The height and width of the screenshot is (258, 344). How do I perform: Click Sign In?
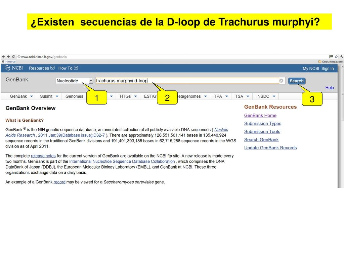tap(328, 69)
